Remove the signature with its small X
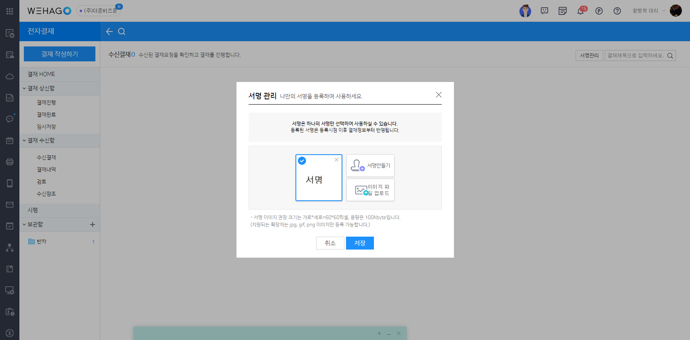The image size is (690, 340). coord(336,160)
